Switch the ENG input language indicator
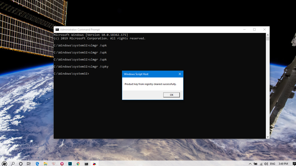This screenshot has height=166, width=296. (273, 164)
